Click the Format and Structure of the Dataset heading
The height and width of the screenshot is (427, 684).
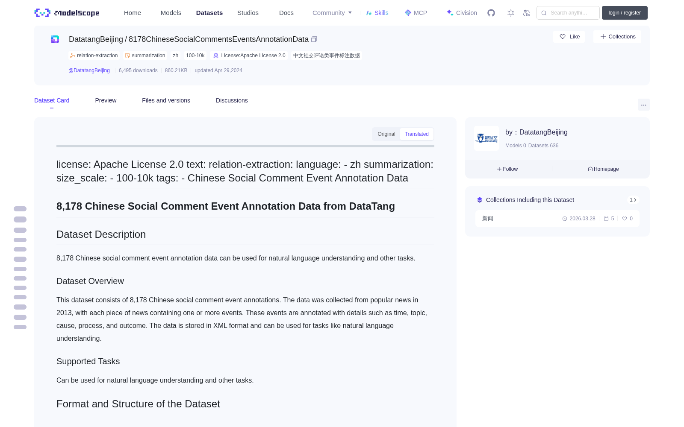point(138,404)
